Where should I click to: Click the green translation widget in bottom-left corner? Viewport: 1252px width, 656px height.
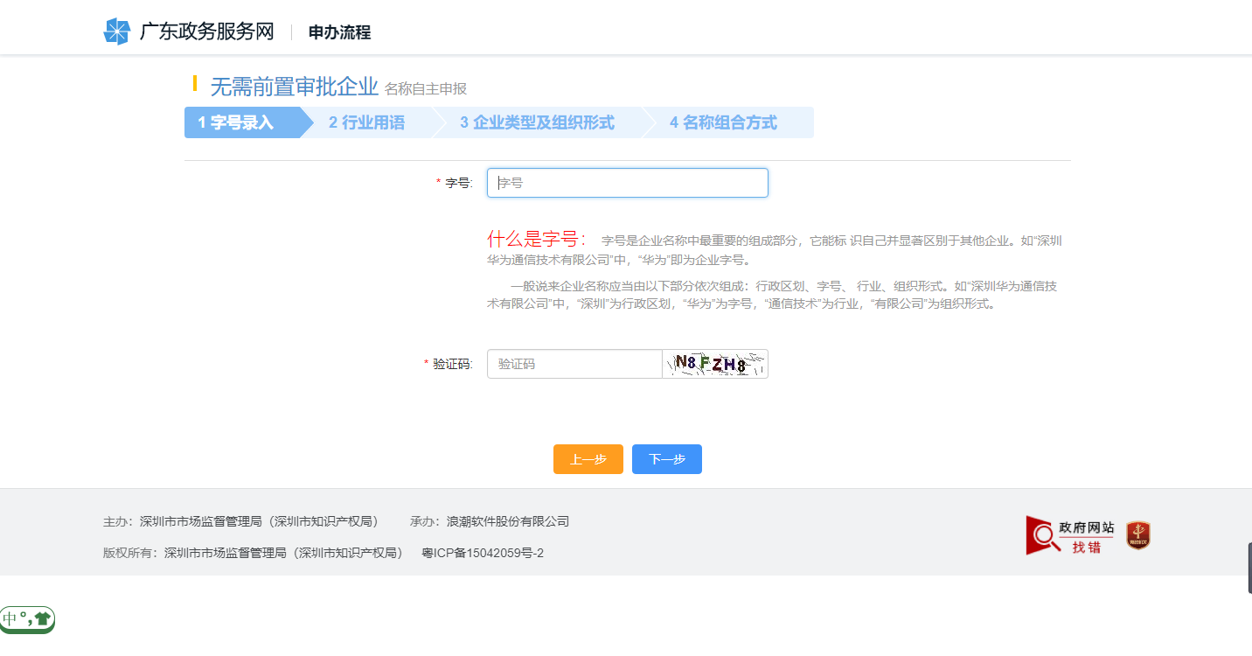[x=27, y=619]
